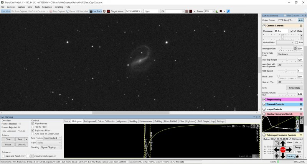Open the Telescope Hardware Controls hamburger menu

tap(301, 135)
